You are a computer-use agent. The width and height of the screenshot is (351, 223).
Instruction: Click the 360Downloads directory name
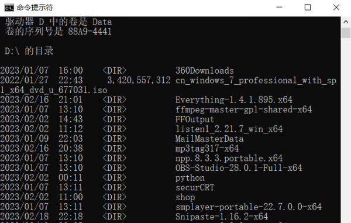pyautogui.click(x=204, y=70)
